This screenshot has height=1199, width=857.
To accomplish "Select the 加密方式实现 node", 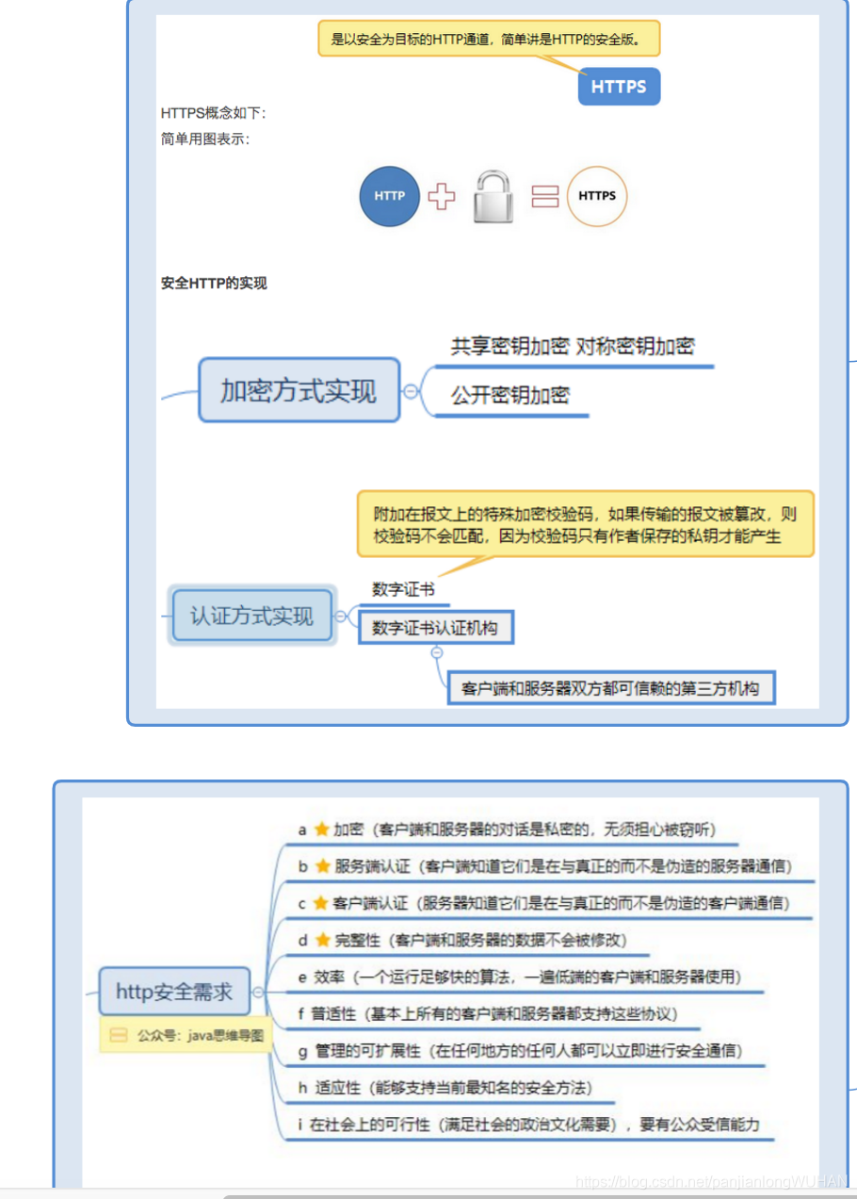I will point(299,389).
